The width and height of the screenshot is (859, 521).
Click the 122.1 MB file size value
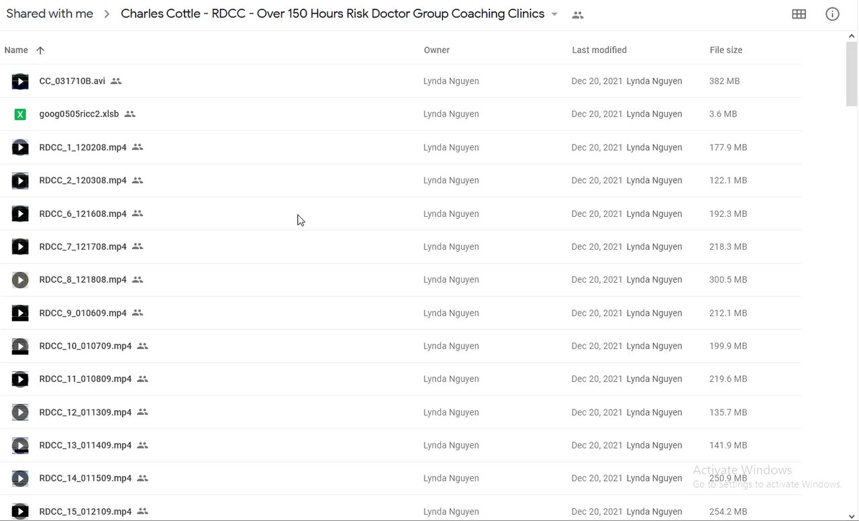(728, 181)
